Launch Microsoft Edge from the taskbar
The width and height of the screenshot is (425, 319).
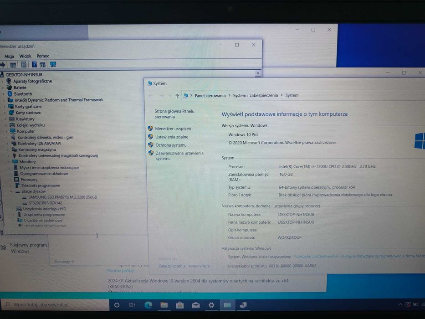(148, 305)
